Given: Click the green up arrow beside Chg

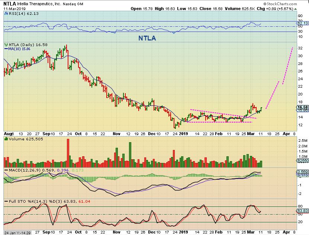Looking at the screenshot, I should pos(295,9).
